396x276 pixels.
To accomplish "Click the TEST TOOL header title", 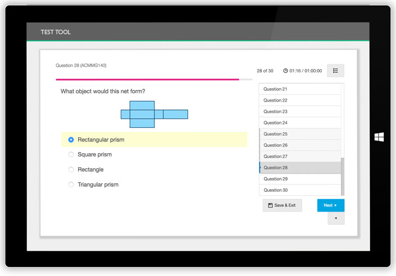I will point(56,32).
